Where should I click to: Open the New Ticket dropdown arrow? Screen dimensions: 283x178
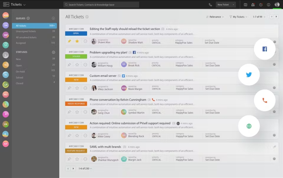(233, 5)
